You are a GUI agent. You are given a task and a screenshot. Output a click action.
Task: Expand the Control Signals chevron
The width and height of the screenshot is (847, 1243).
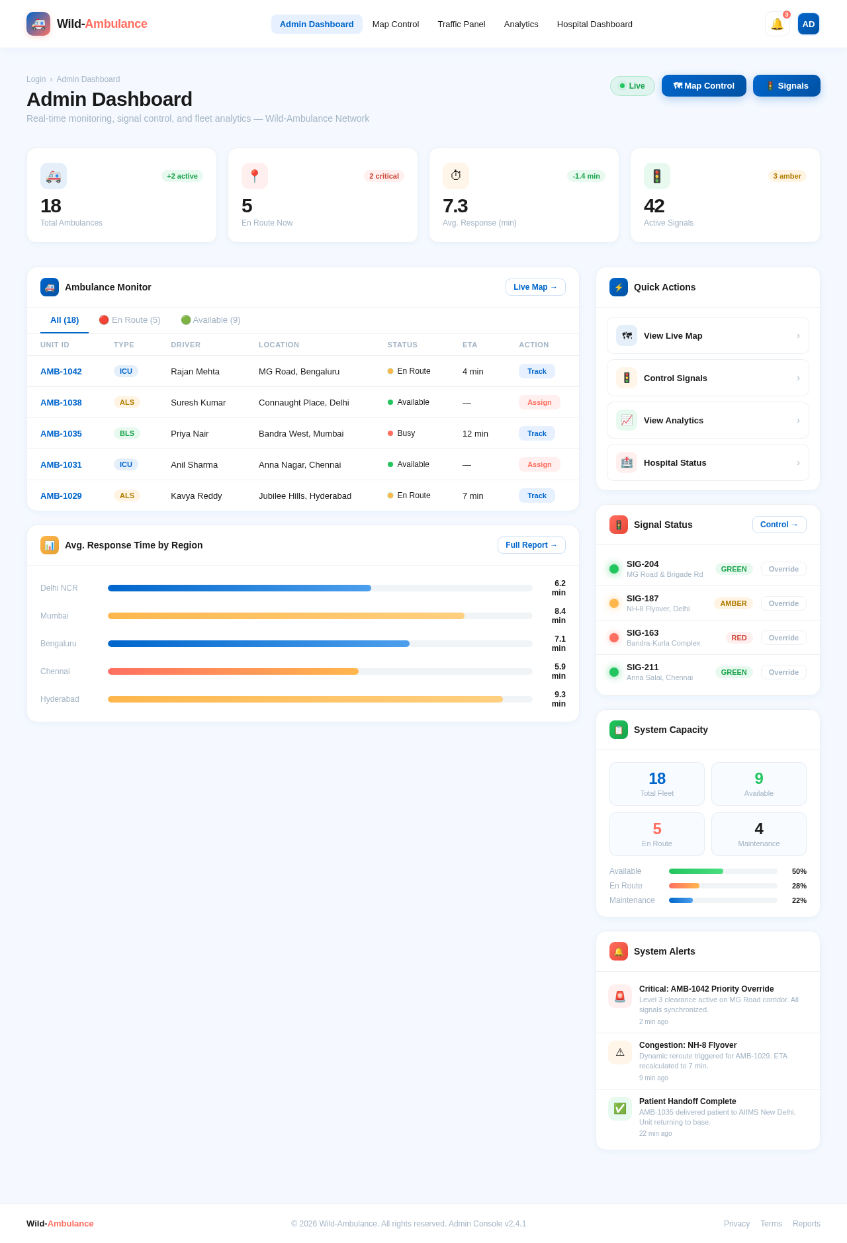(x=798, y=378)
